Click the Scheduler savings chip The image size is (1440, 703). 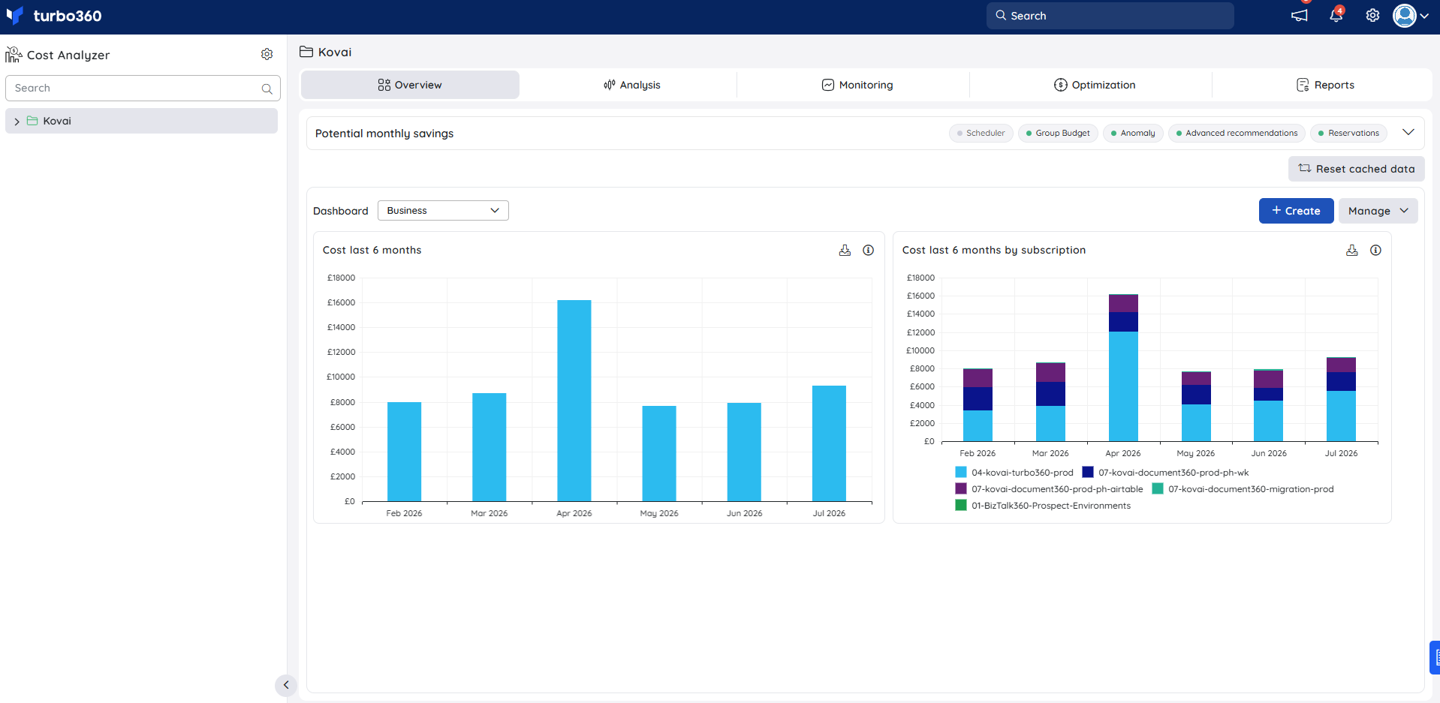pos(981,133)
